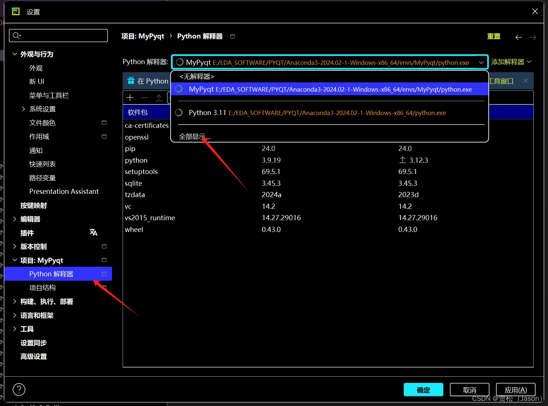Select the pip package row

328,148
